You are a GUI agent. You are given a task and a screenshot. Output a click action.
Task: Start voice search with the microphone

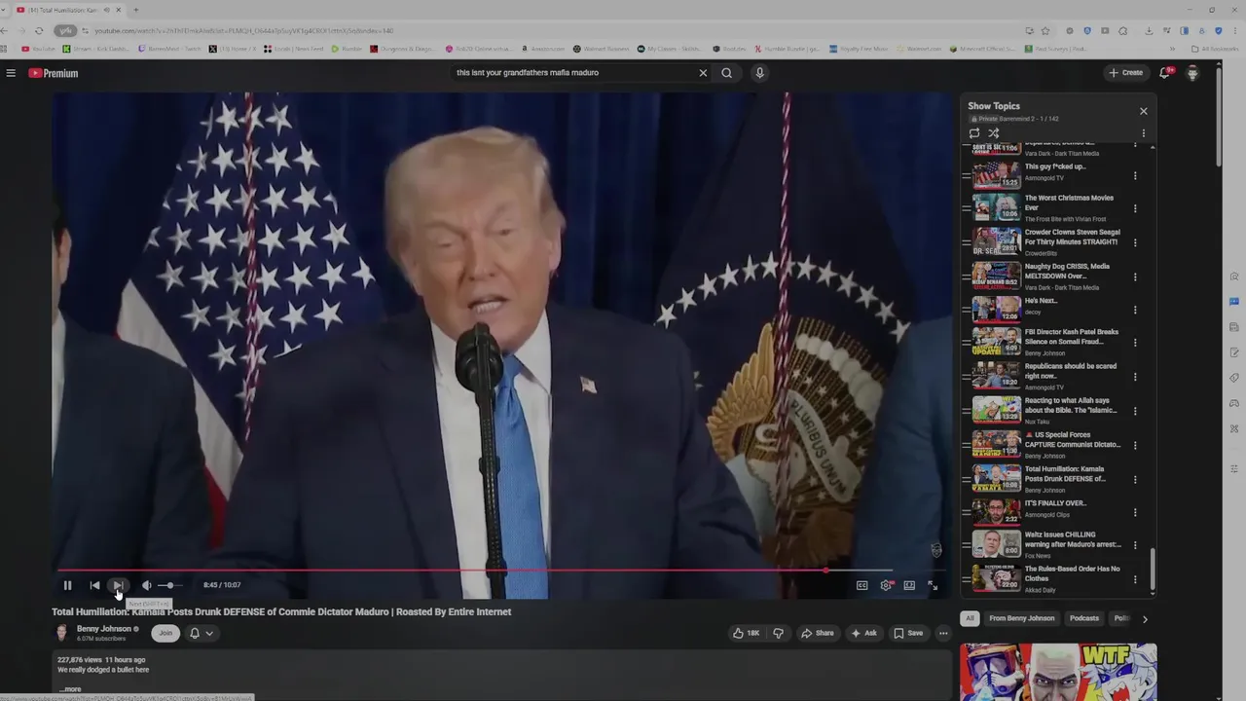759,73
